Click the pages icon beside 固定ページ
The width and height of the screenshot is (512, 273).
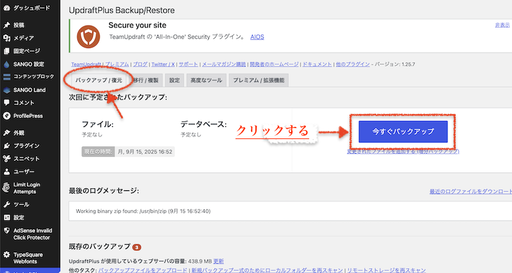click(6, 51)
